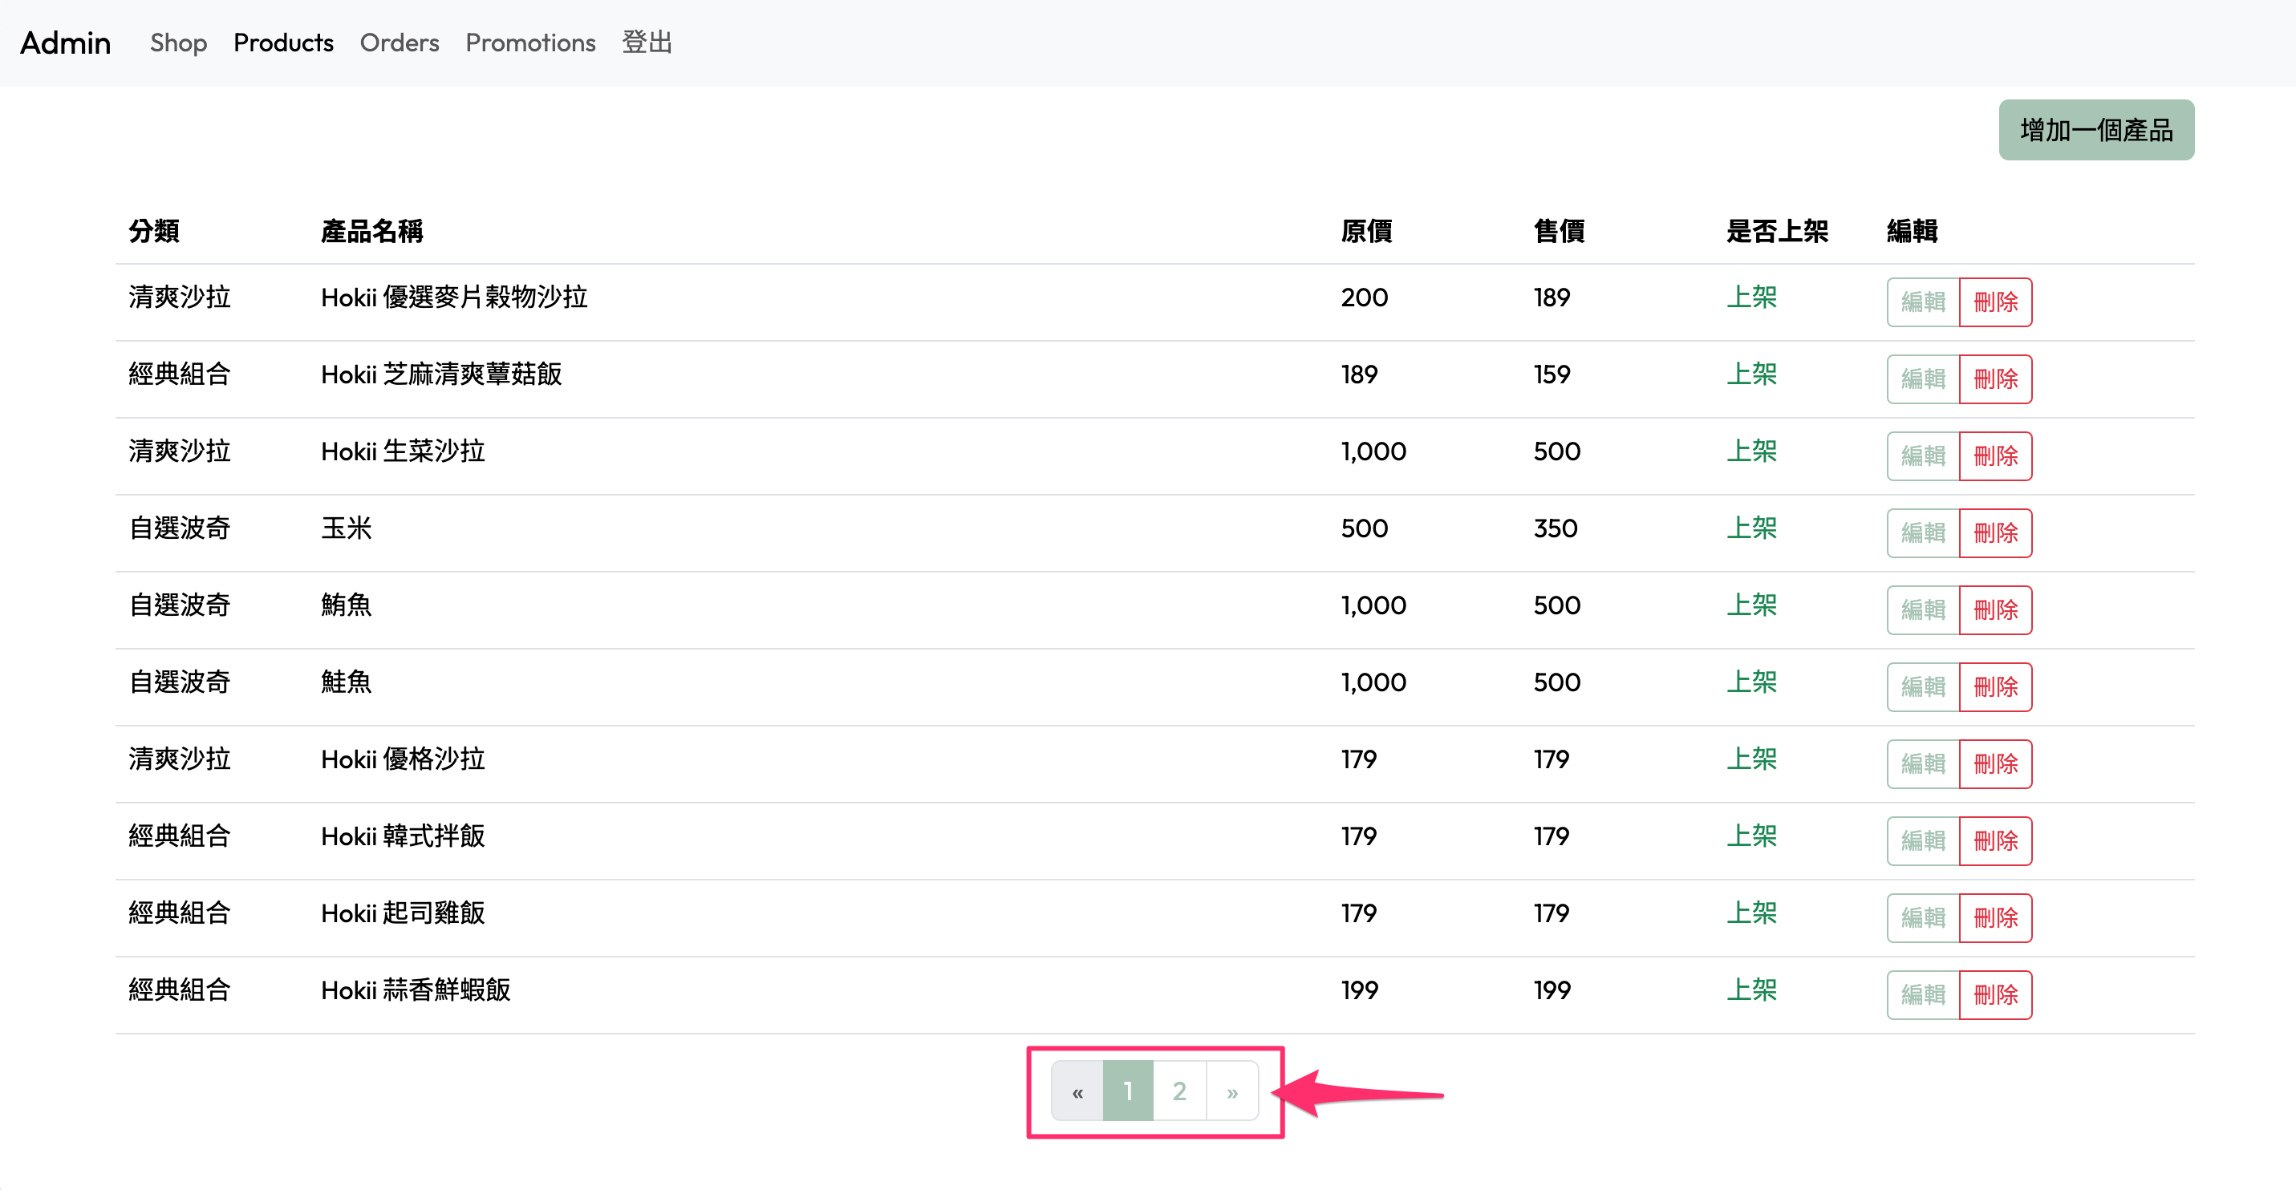Click 上架 status of Hokii 優格沙拉
The height and width of the screenshot is (1190, 2296).
tap(1751, 759)
